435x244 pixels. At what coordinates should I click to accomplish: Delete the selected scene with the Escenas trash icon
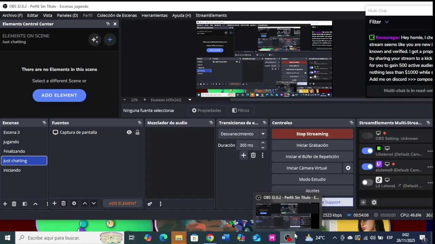(14, 204)
